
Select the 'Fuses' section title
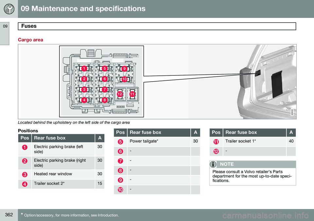29,26
